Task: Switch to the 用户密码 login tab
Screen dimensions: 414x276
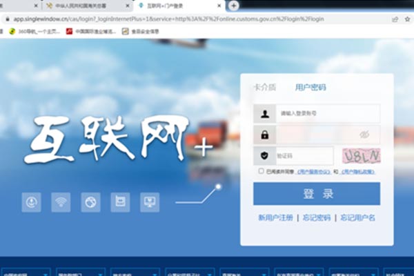Action: [310, 87]
